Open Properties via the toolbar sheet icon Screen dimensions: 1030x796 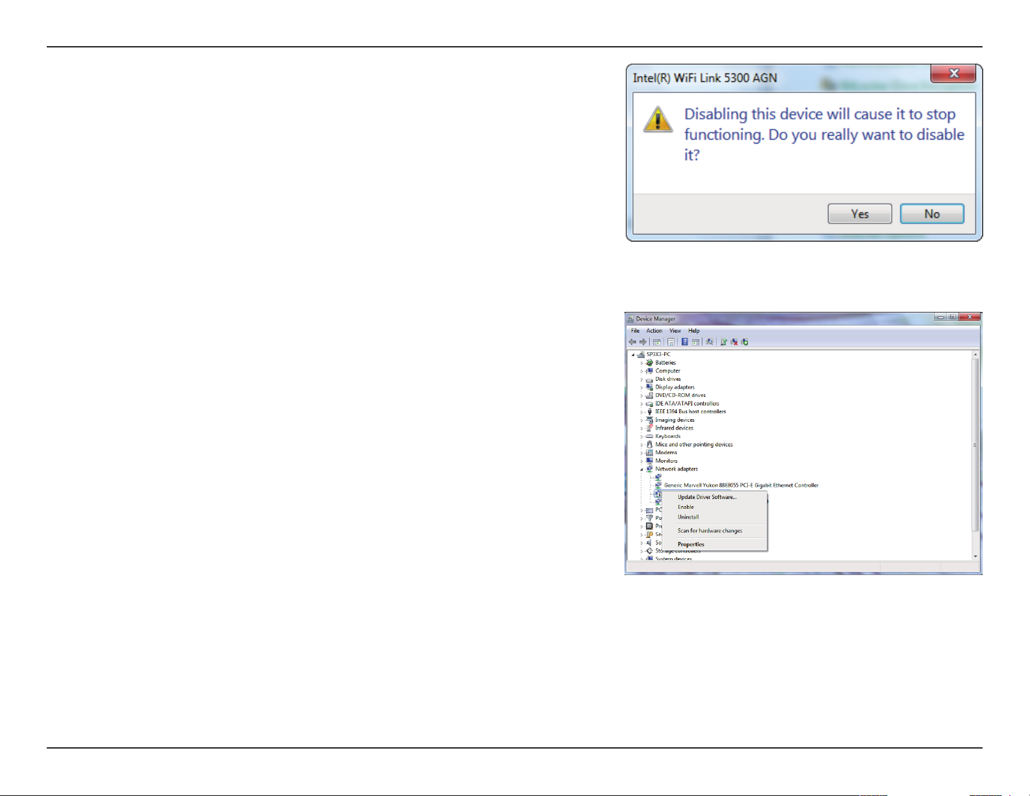tap(671, 342)
